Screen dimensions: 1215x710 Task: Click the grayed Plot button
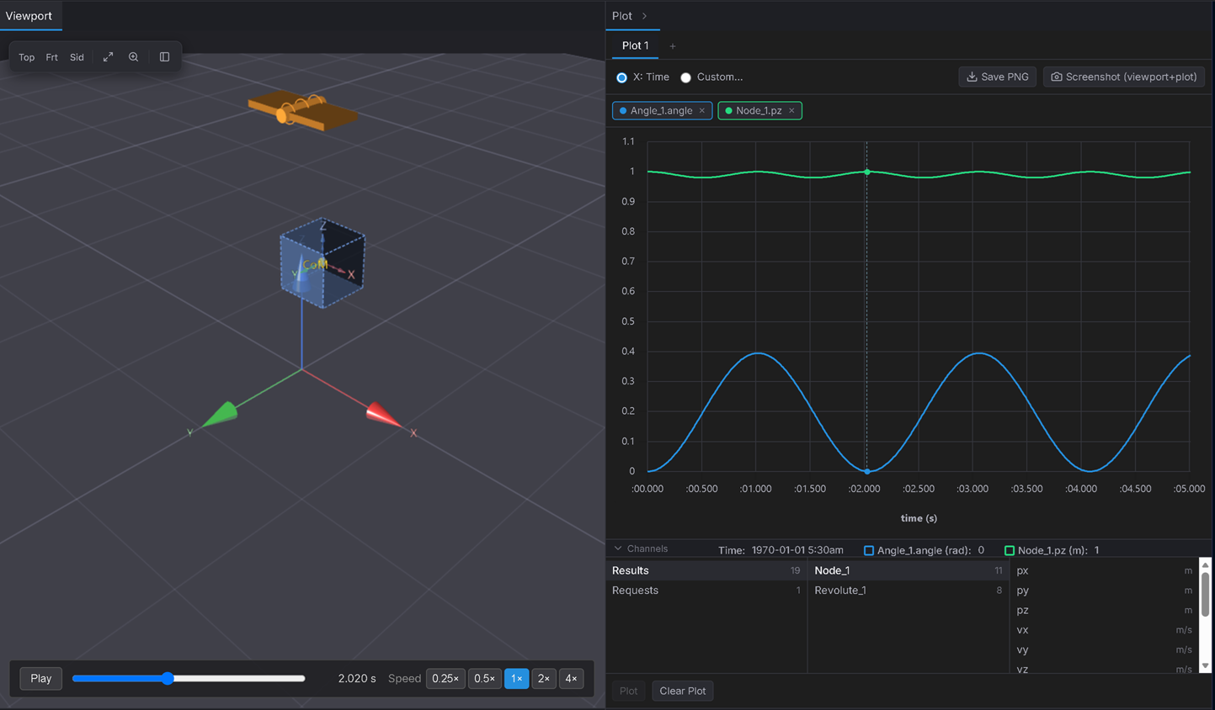coord(629,691)
